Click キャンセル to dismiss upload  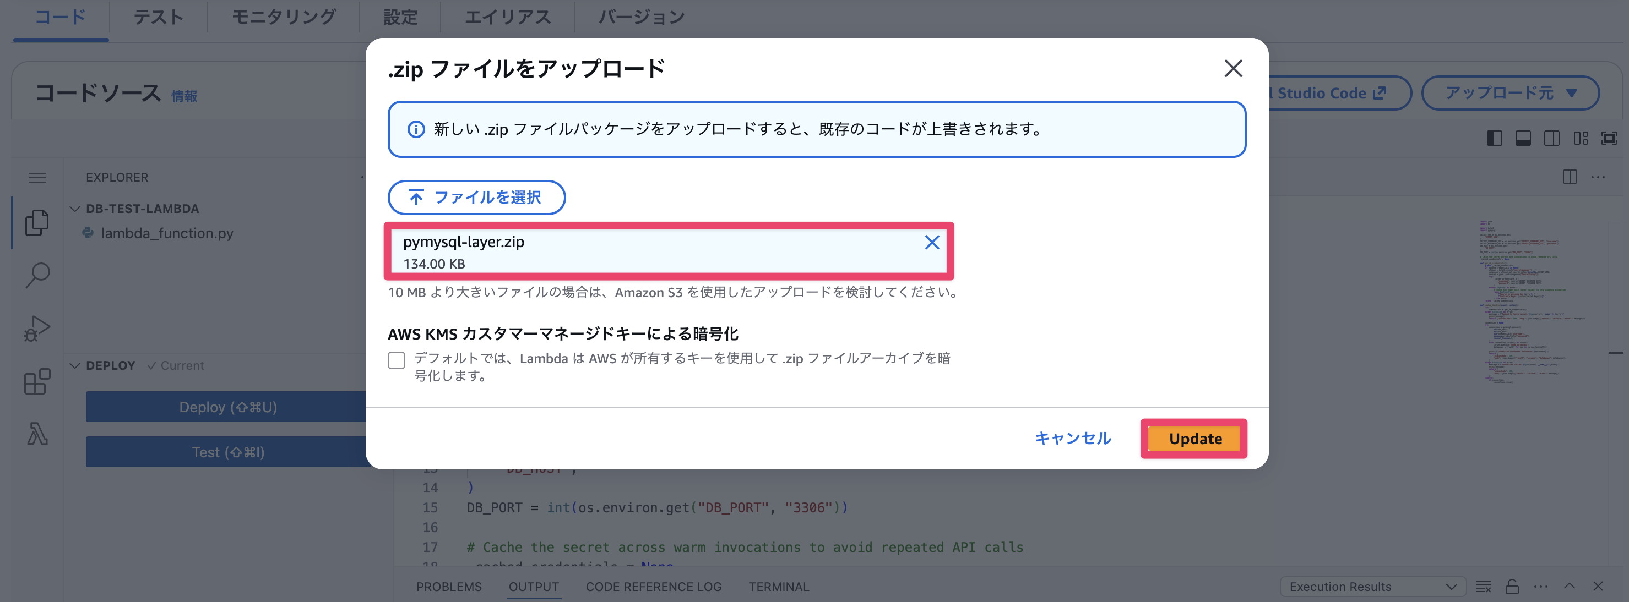point(1073,439)
